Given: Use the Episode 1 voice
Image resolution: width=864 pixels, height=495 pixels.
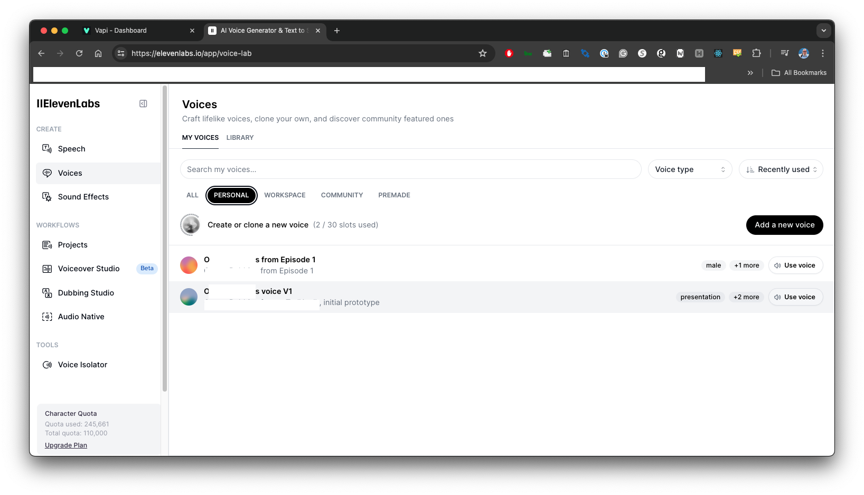Looking at the screenshot, I should click(x=796, y=265).
